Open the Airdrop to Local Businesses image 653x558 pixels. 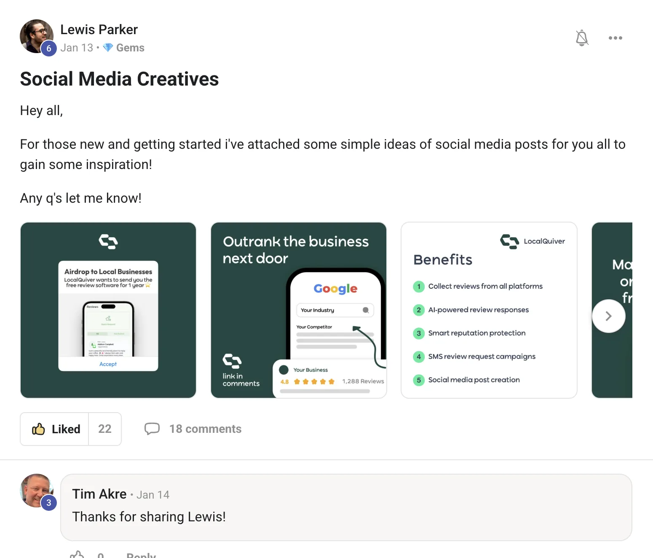click(x=108, y=310)
